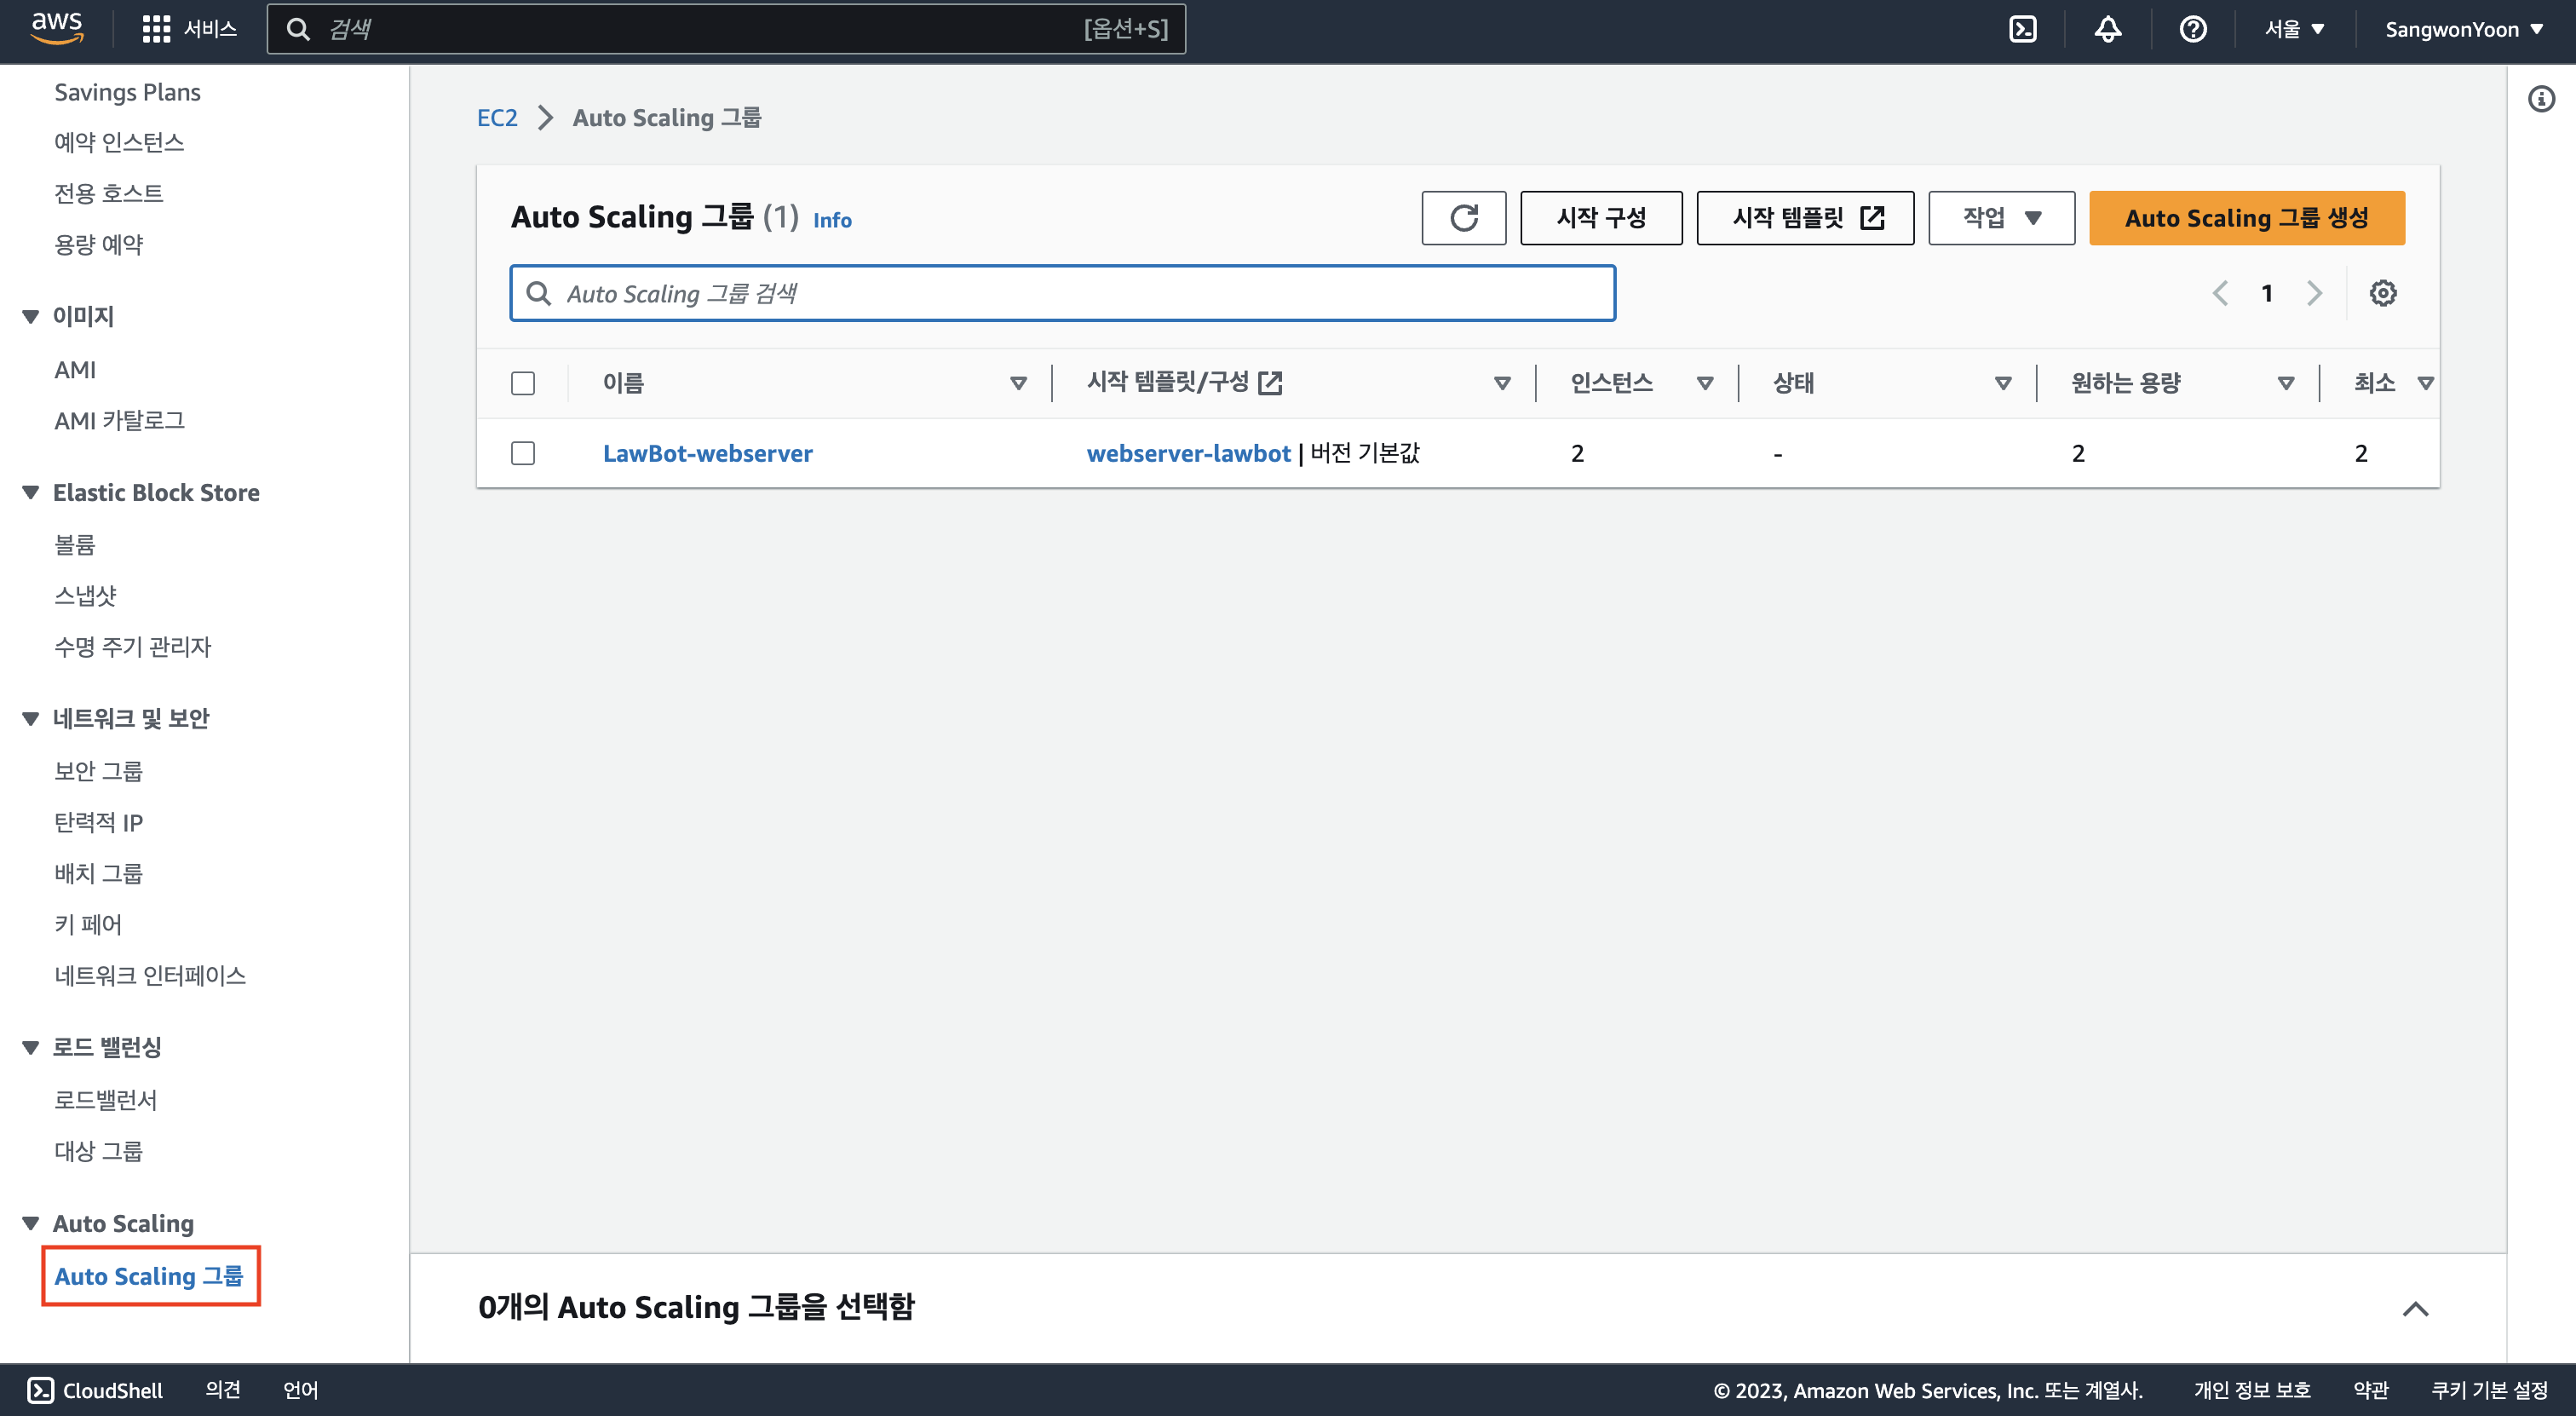Click the AWS logo home icon
The width and height of the screenshot is (2576, 1416).
(x=57, y=28)
